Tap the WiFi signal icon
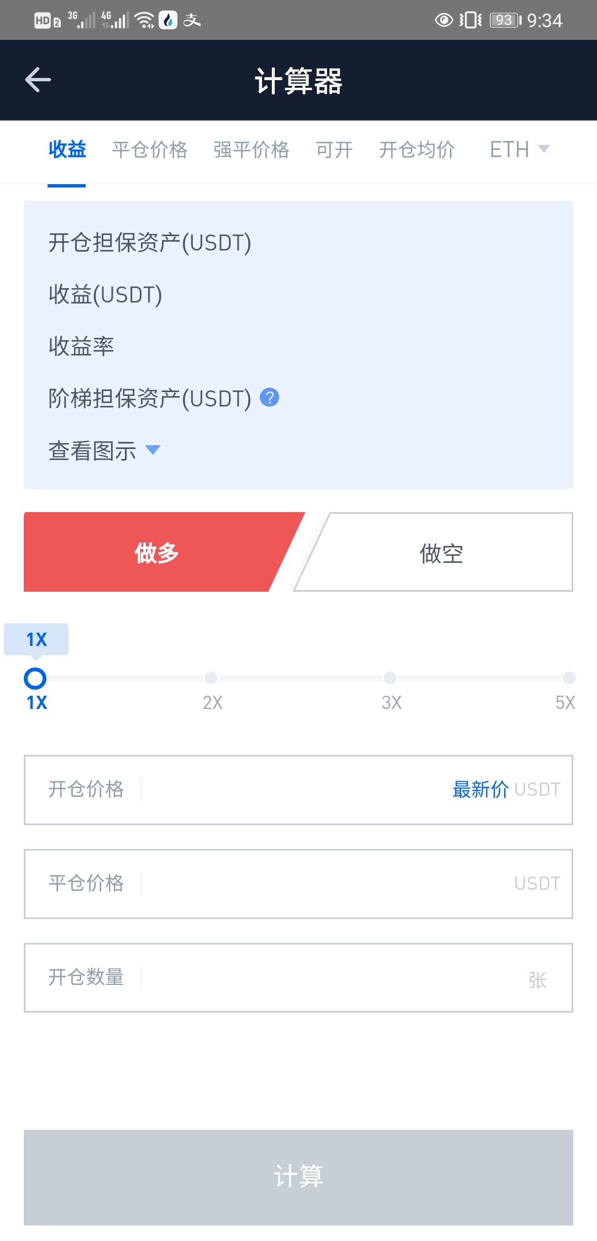Screen dimensions: 597x1241 pyautogui.click(x=145, y=20)
